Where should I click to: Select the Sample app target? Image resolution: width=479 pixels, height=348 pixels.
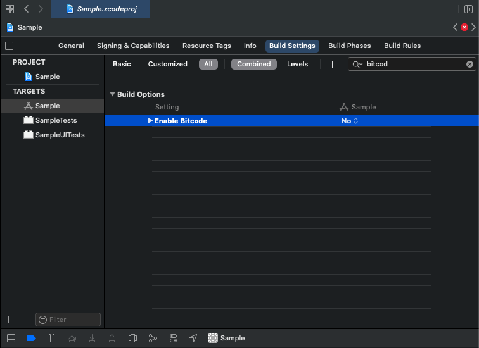(52, 106)
